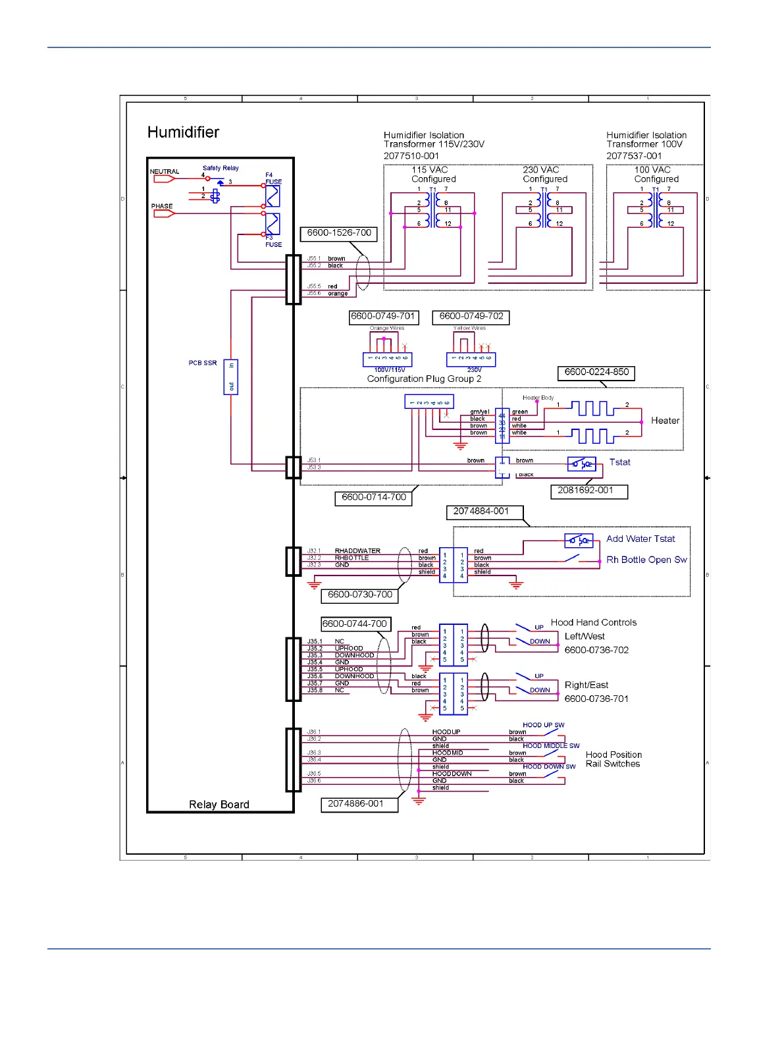
Task: Click the Hood Hand Controls heading
Action: pos(594,622)
